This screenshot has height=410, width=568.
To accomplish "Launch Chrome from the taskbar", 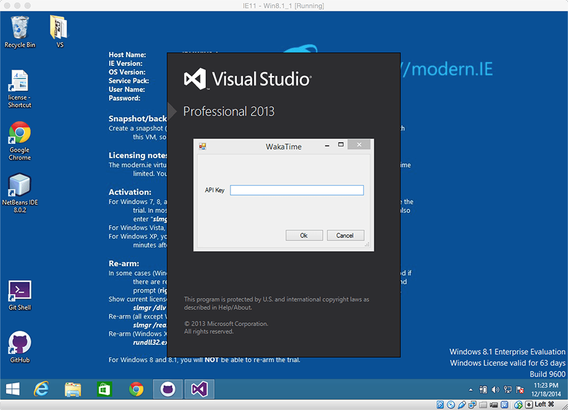I will (136, 389).
